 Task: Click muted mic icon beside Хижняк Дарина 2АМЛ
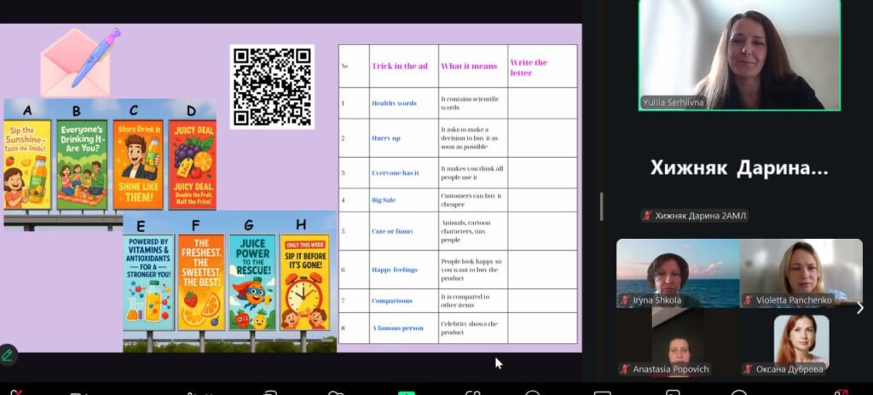click(647, 216)
